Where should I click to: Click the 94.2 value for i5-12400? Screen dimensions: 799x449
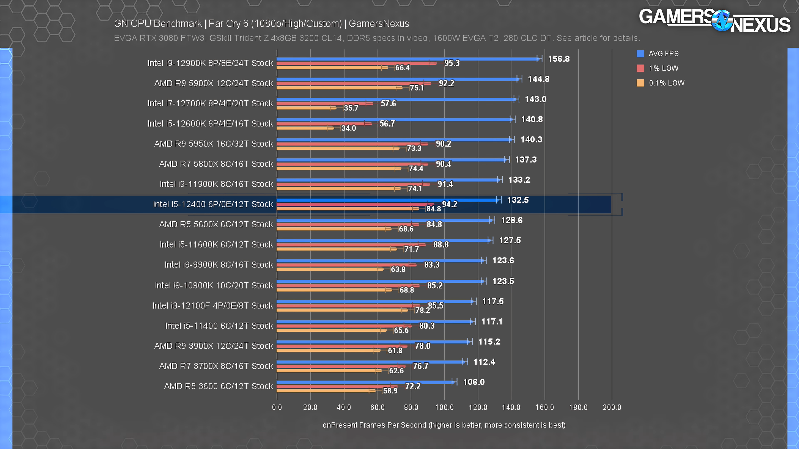(x=449, y=205)
